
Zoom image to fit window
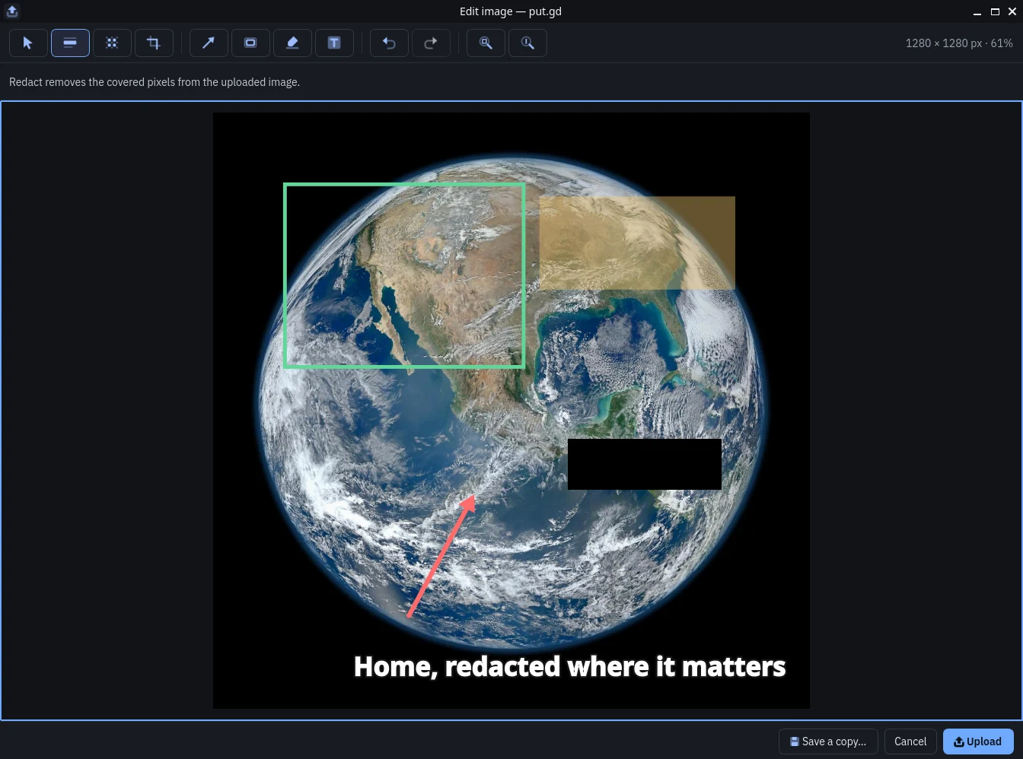point(486,43)
